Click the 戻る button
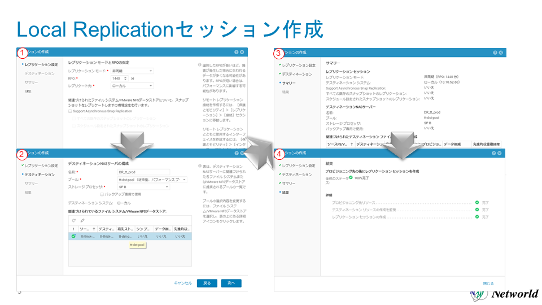542x305 pixels. click(207, 283)
